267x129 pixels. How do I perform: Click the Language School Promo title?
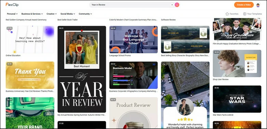[120, 56]
